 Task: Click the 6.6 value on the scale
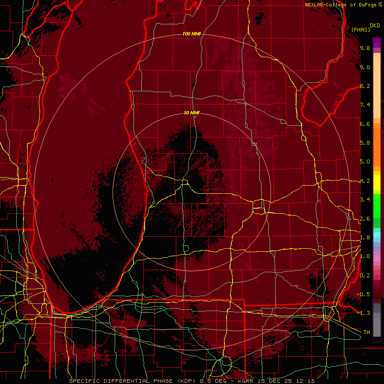[365, 124]
